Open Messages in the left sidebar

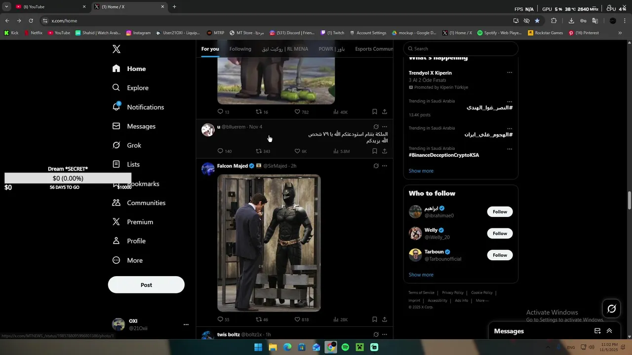point(134,126)
